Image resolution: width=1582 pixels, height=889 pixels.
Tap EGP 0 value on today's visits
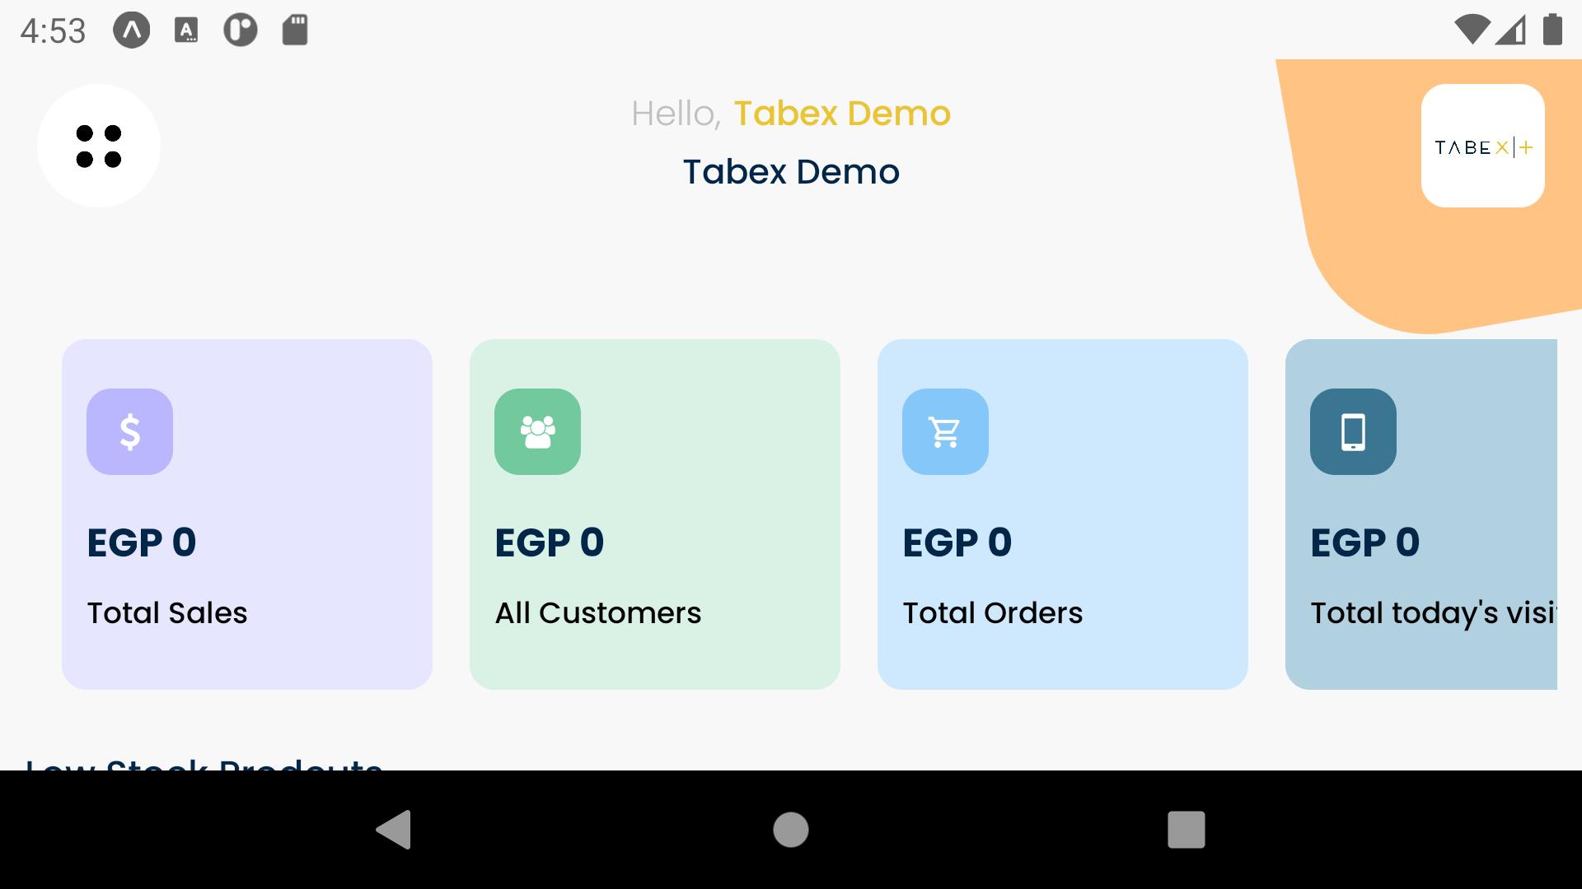[1365, 542]
